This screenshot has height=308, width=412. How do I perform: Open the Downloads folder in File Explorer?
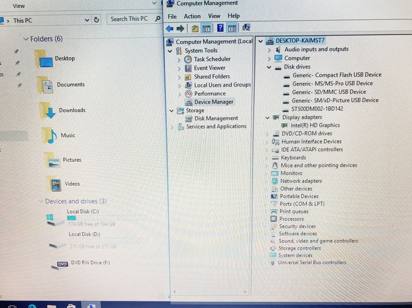(x=63, y=110)
